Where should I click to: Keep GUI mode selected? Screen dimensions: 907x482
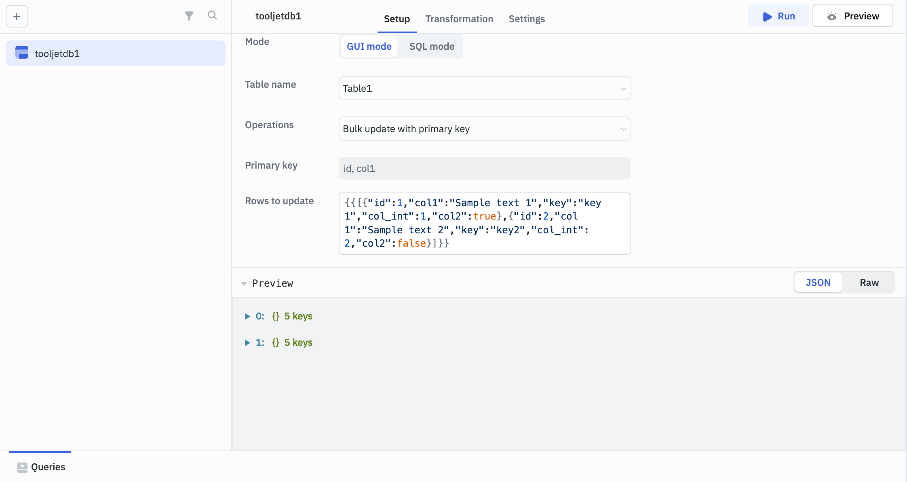click(x=369, y=46)
